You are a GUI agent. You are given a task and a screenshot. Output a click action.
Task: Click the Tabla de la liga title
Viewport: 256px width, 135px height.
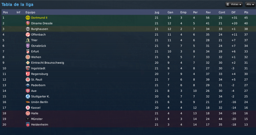pyautogui.click(x=17, y=4)
